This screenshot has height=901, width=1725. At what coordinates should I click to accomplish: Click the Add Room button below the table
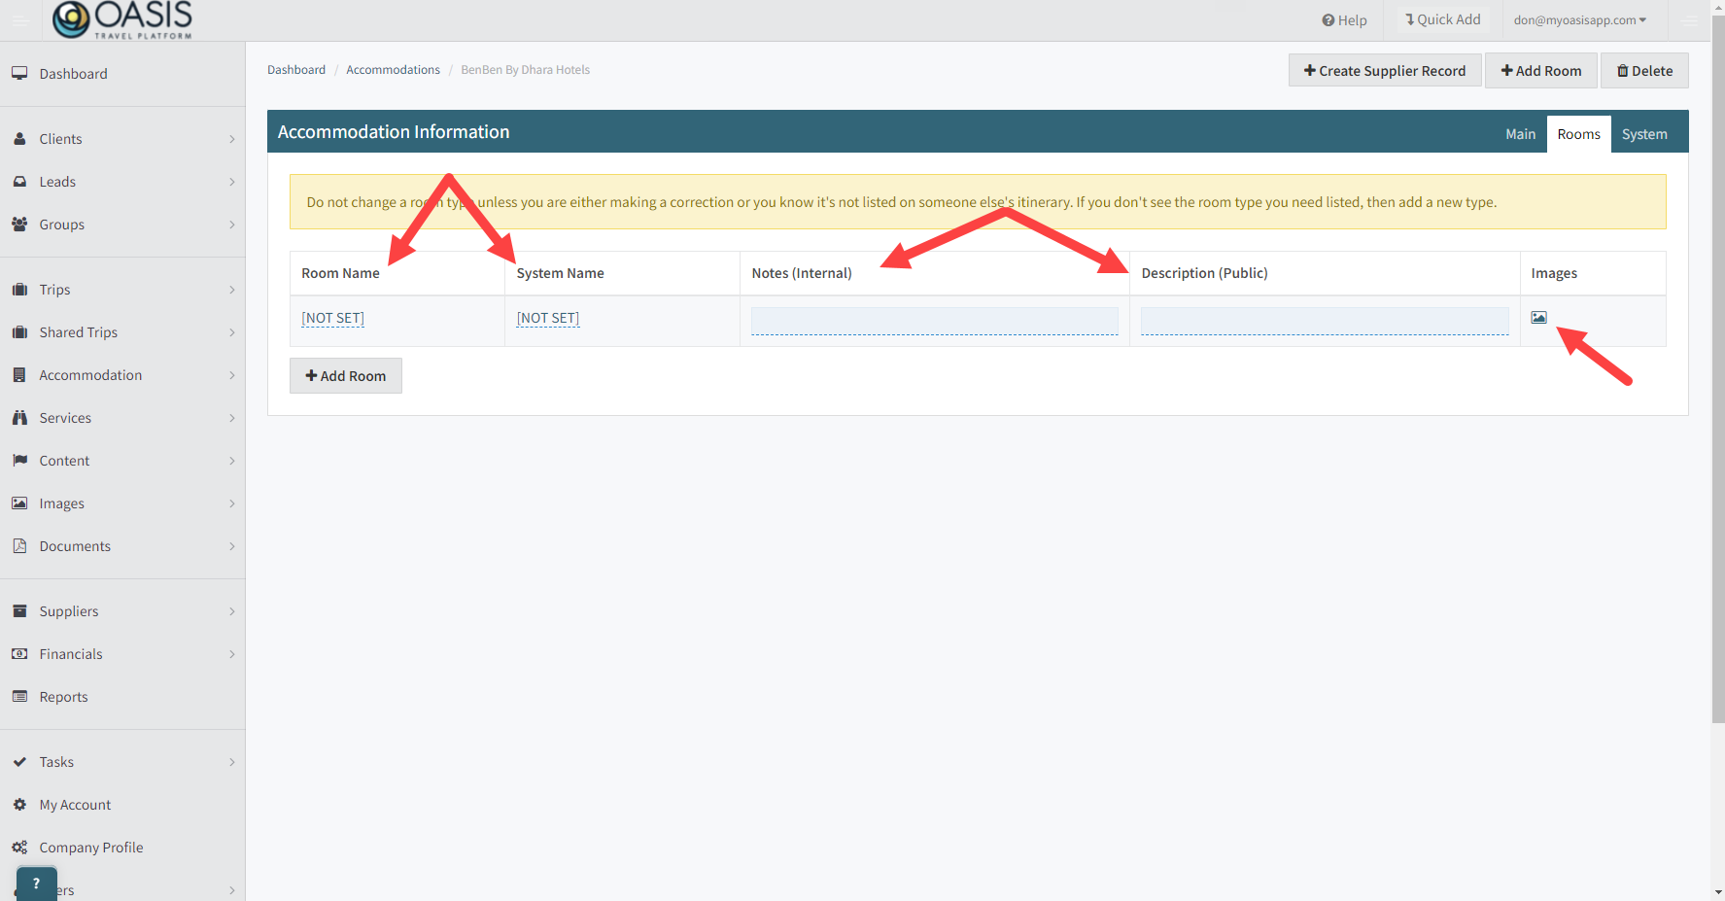346,376
